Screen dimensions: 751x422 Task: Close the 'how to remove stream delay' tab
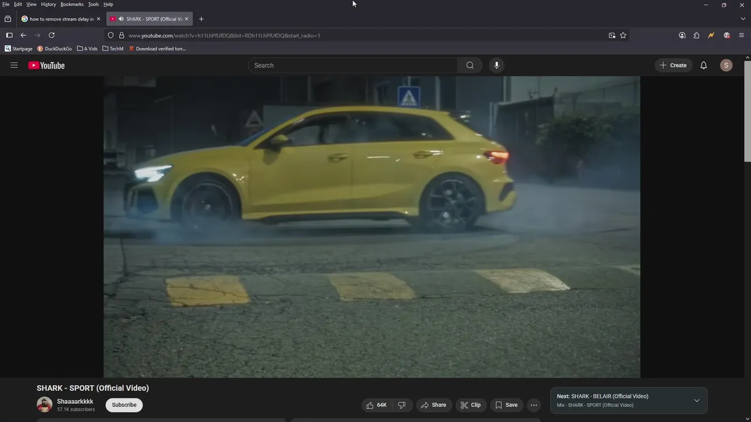coord(98,19)
